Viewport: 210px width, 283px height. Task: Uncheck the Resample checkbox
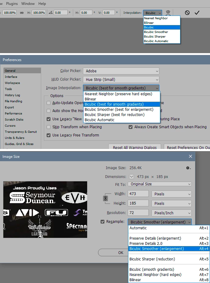[x=102, y=222]
